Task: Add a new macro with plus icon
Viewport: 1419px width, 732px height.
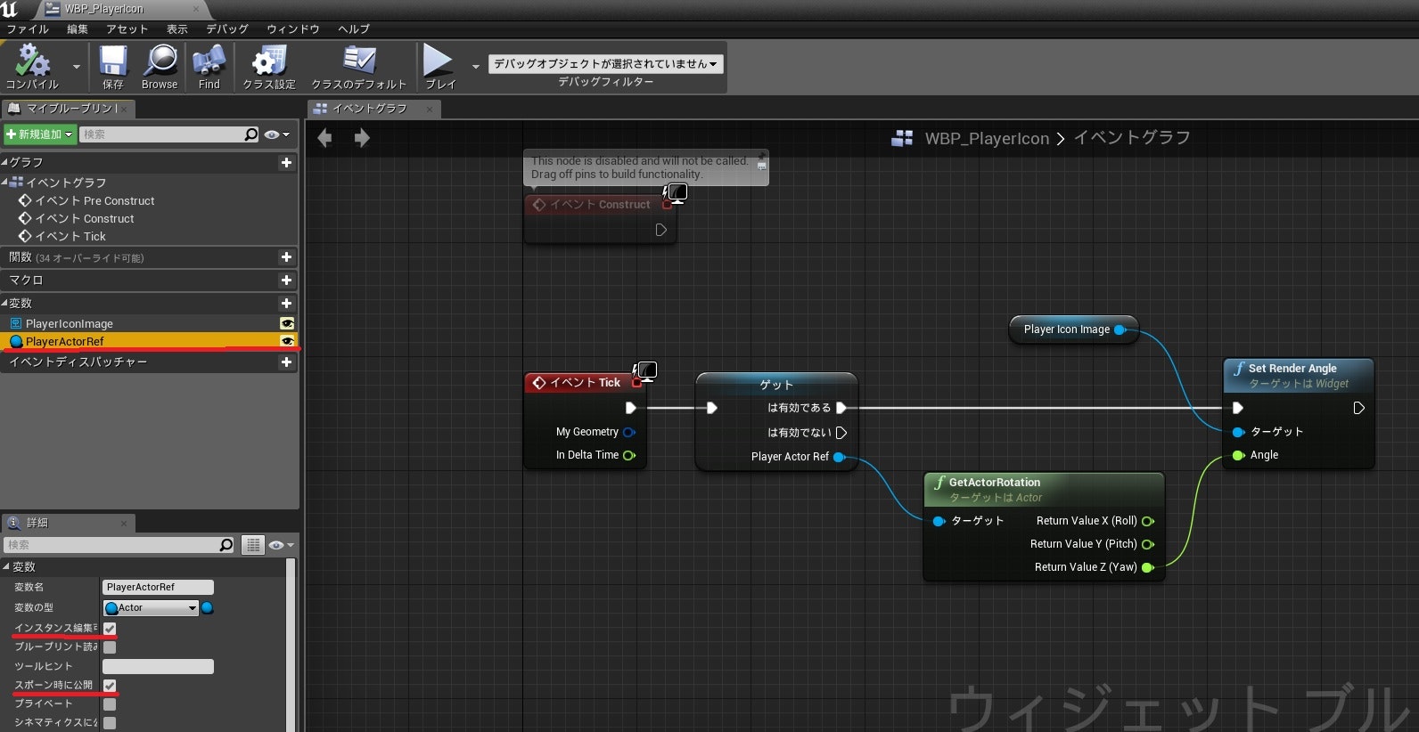Action: [286, 281]
